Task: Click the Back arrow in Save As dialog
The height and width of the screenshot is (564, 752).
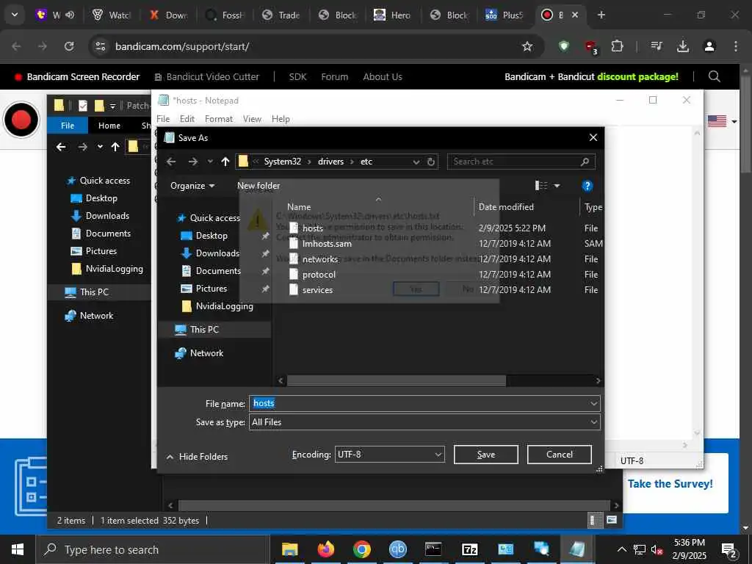Action: [x=170, y=162]
